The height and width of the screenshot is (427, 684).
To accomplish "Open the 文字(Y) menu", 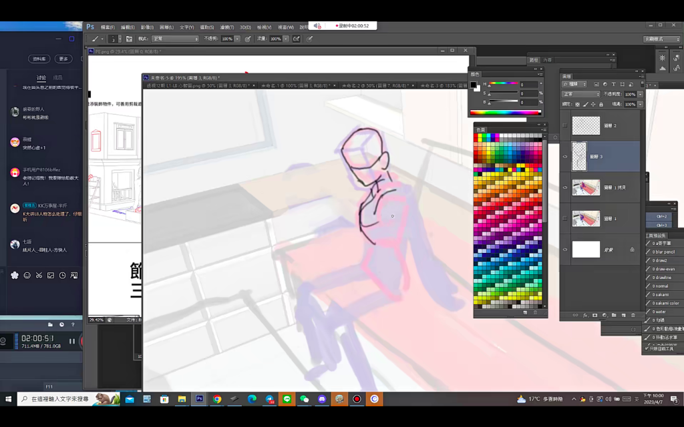I will [x=186, y=27].
